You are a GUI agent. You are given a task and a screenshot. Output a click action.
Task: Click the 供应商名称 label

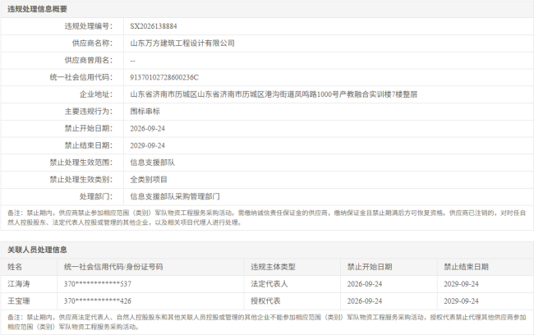[92, 44]
